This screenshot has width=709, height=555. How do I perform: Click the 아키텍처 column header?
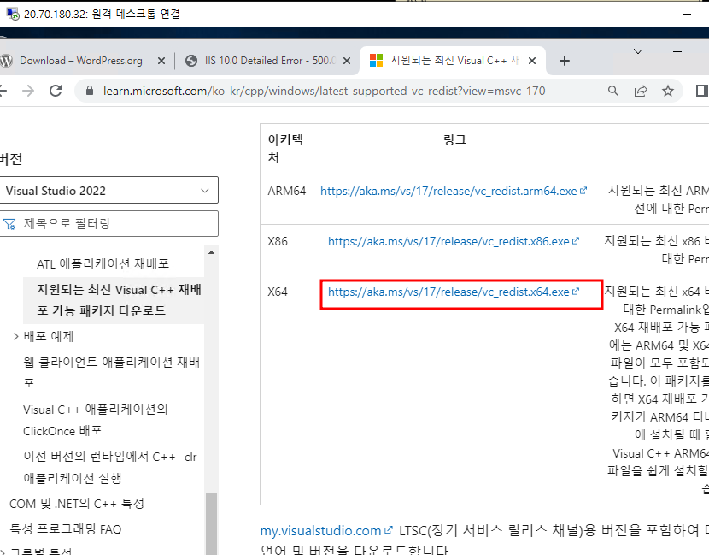(x=285, y=149)
